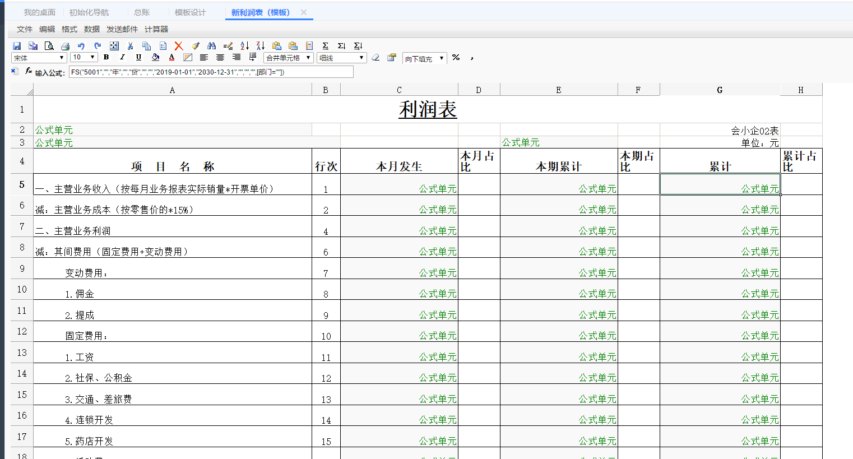
Task: Open the 合并单元格 dropdown
Action: coord(288,58)
